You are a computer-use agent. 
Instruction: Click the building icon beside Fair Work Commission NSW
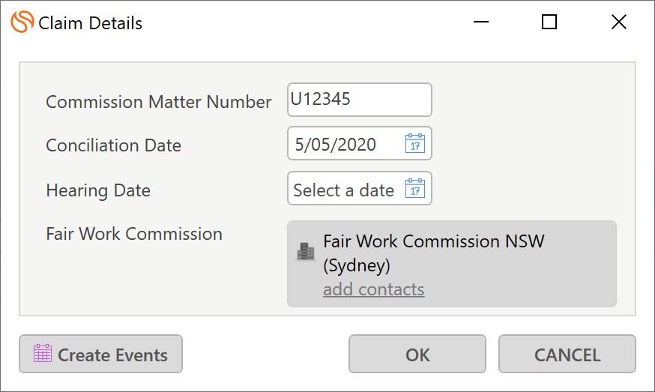pyautogui.click(x=305, y=252)
